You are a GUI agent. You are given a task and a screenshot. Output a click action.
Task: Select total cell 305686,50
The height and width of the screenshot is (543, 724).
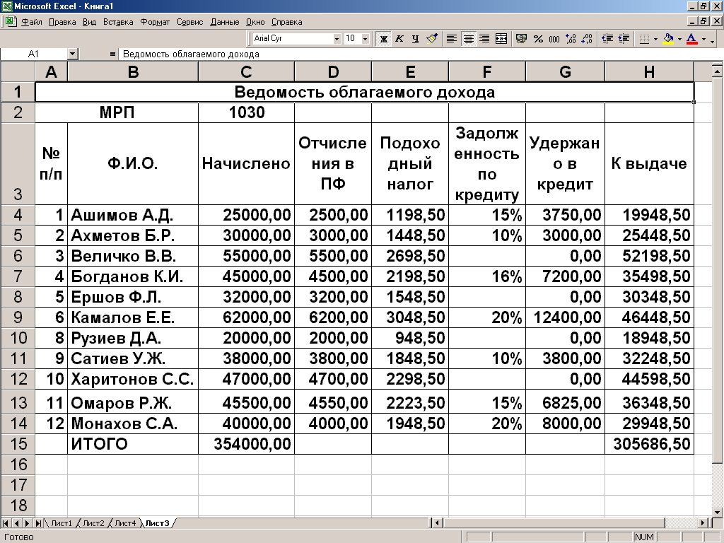click(x=649, y=444)
